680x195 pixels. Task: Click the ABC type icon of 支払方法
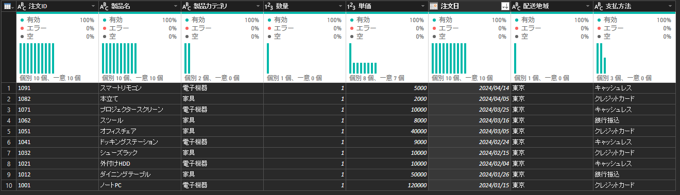[x=599, y=6]
